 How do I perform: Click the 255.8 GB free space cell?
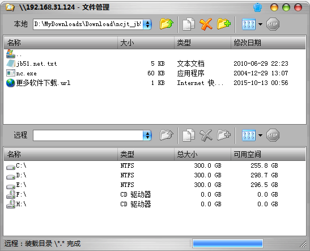[264, 165]
